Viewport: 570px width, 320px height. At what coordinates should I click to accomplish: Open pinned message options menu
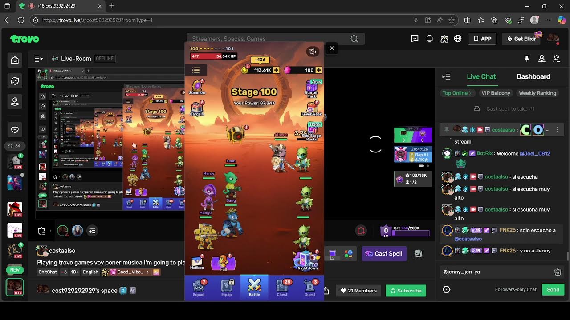tap(557, 130)
